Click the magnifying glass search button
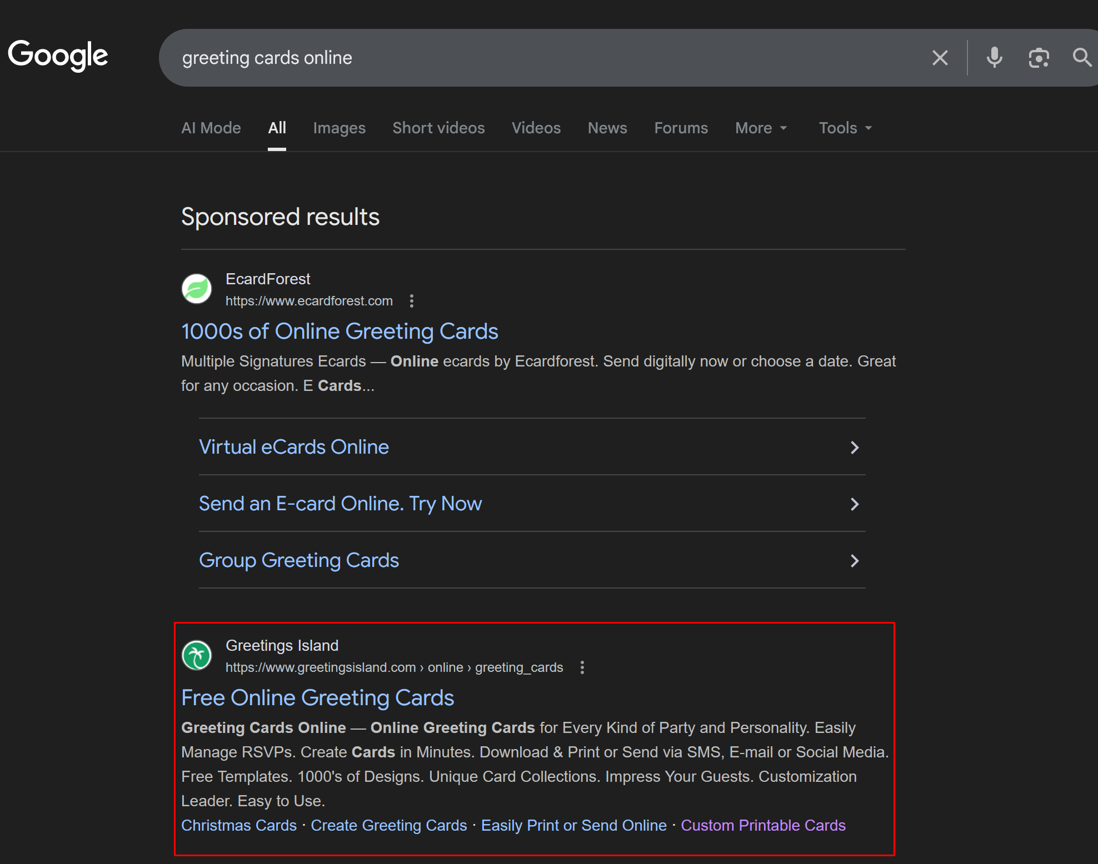 click(1081, 58)
